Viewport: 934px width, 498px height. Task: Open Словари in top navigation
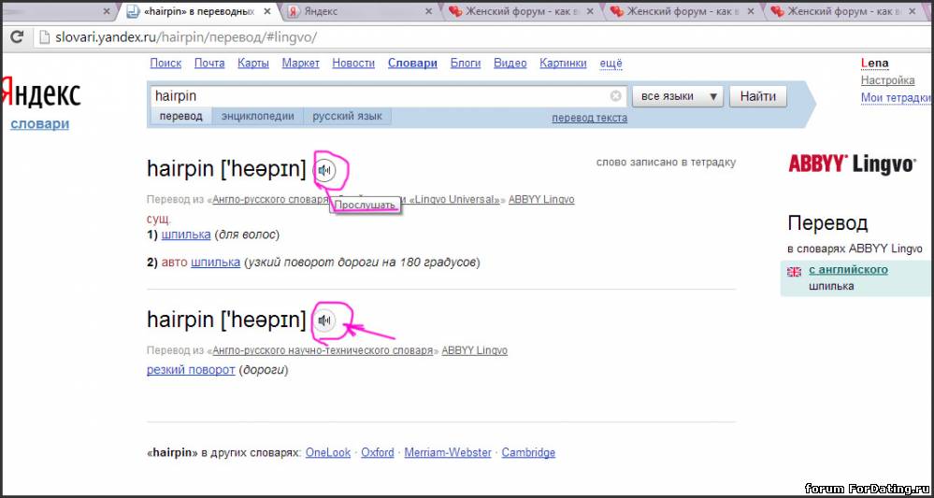[x=413, y=64]
